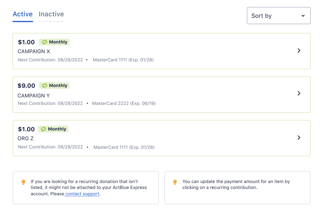The height and width of the screenshot is (224, 325).
Task: Click the CAMPAIGN Y name
Action: coord(34,96)
